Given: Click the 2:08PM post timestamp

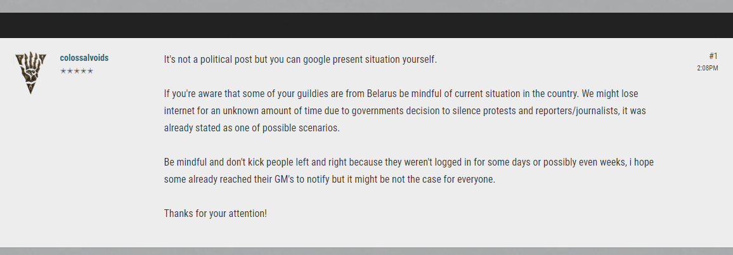Looking at the screenshot, I should pos(707,68).
